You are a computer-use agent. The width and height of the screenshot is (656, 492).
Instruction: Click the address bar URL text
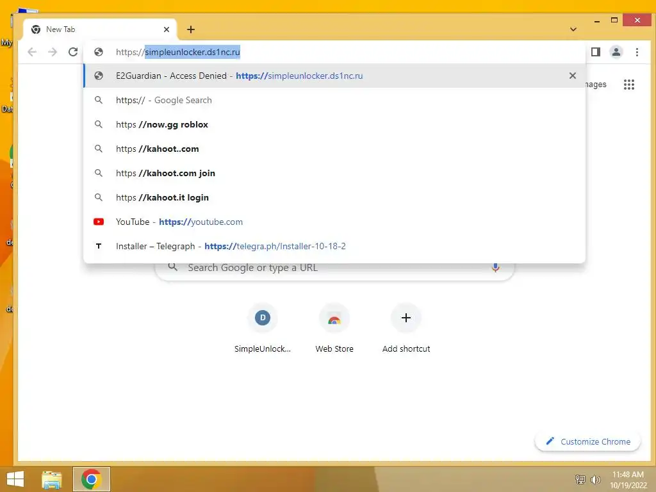coord(178,52)
